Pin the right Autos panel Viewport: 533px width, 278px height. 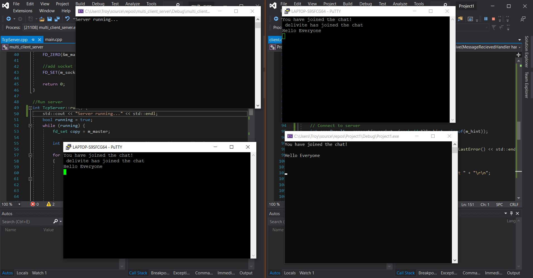click(511, 213)
